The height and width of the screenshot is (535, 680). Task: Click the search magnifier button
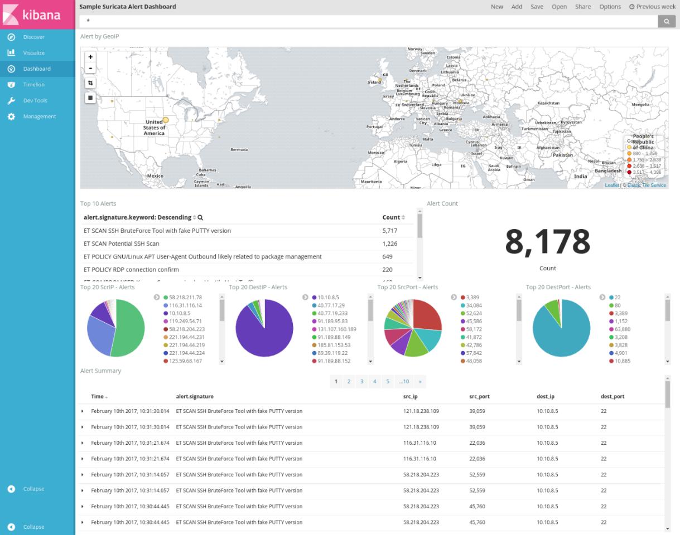[667, 21]
